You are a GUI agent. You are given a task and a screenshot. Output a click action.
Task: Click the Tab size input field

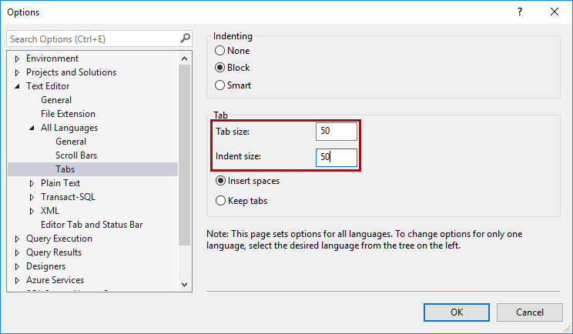click(x=336, y=132)
